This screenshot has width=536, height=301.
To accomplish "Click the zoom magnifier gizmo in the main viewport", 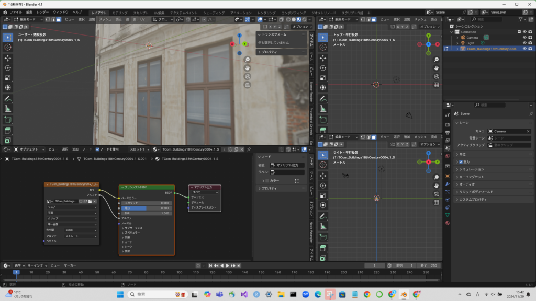I will [x=247, y=60].
